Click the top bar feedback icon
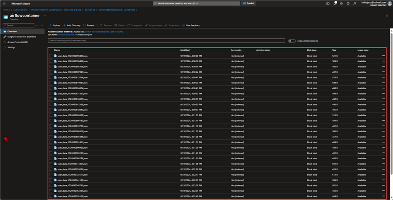 click(x=355, y=3)
